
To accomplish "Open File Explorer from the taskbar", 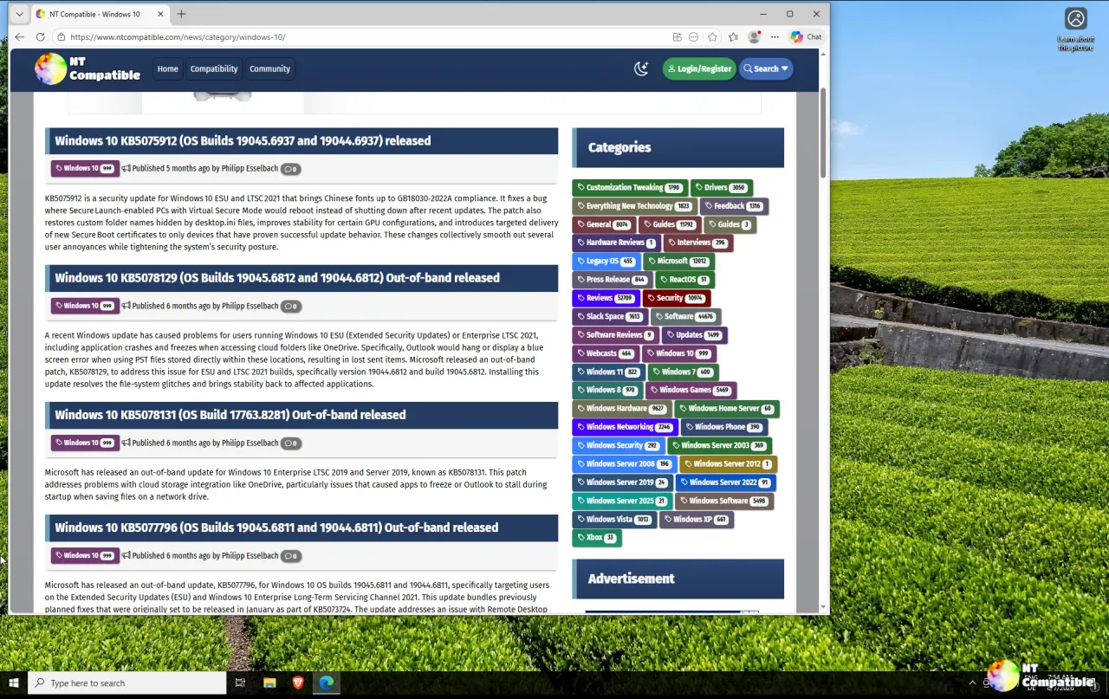I will (269, 683).
